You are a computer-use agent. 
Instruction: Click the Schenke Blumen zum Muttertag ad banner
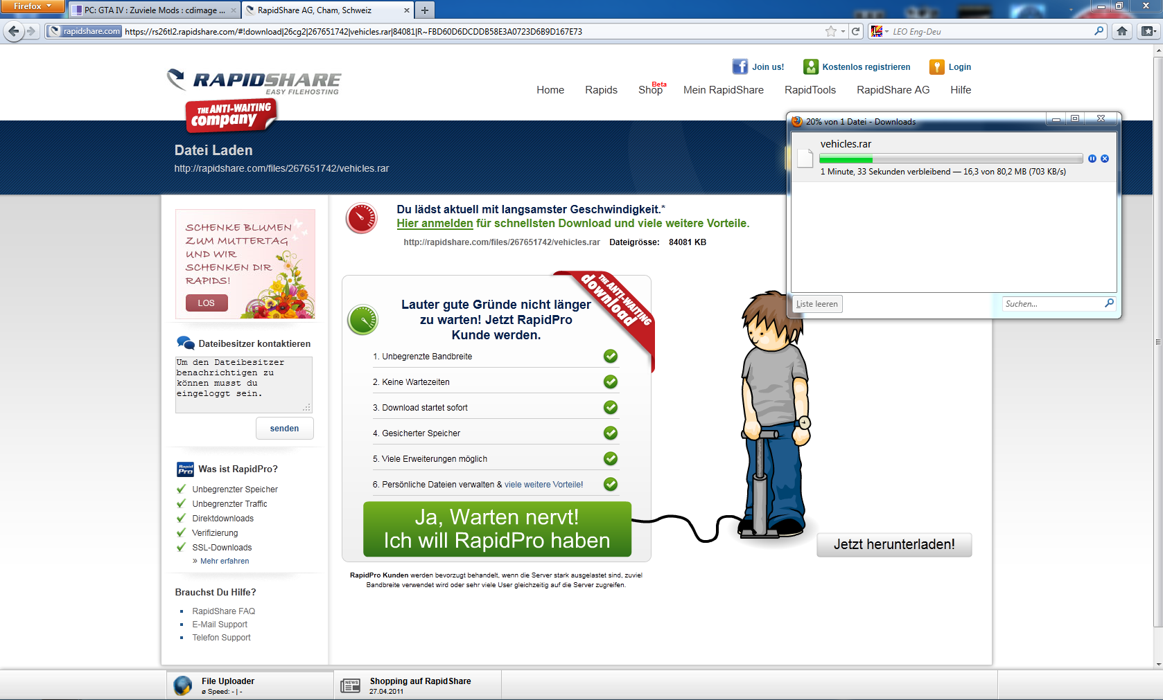(245, 264)
